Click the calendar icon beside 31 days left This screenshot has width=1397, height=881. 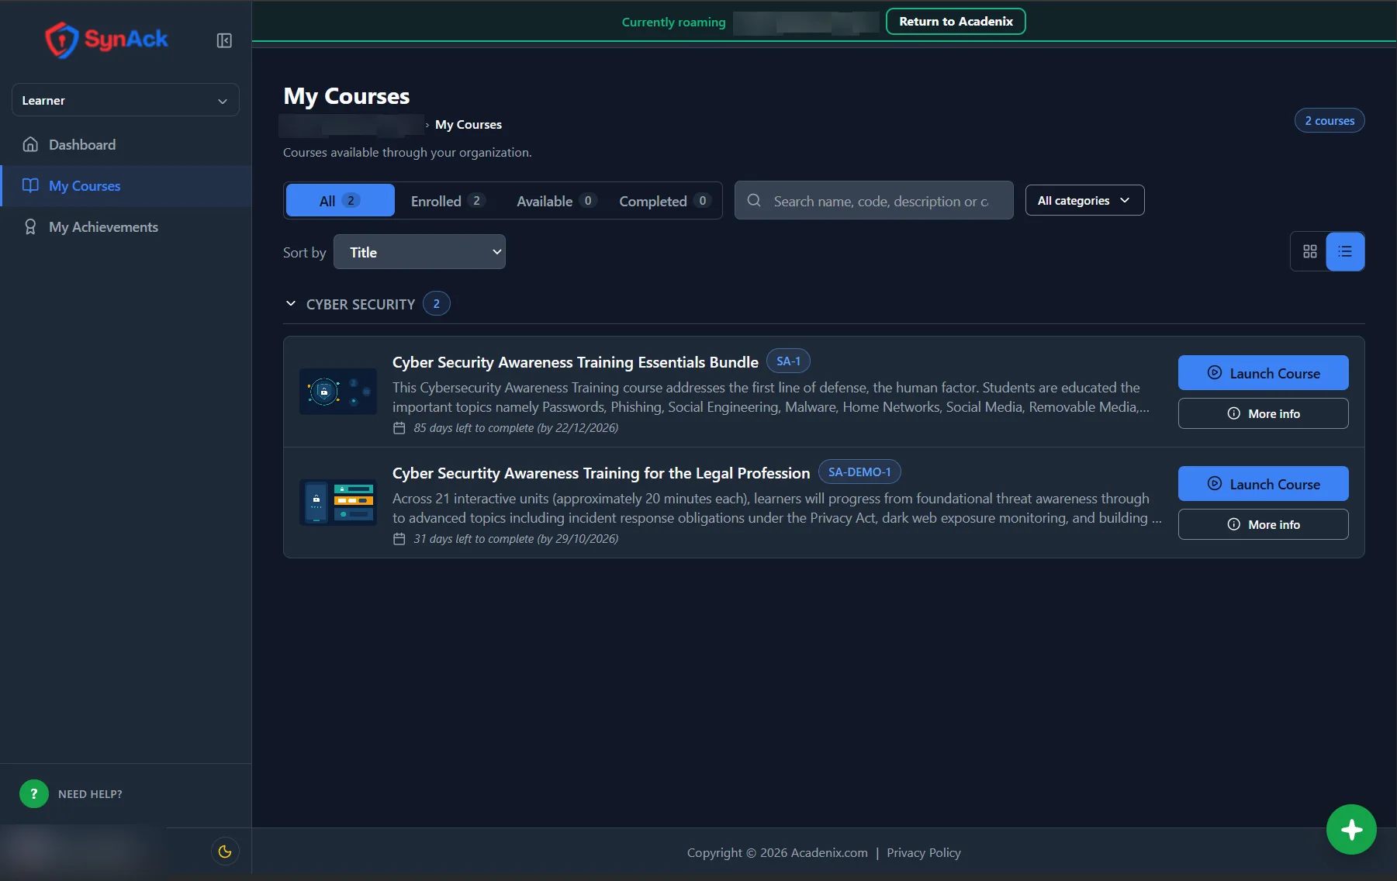(399, 539)
